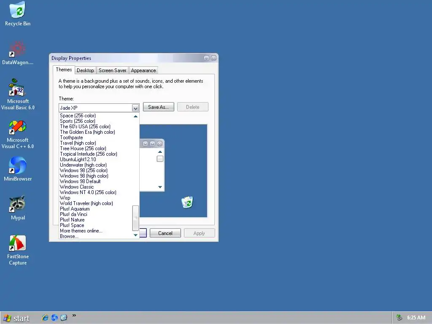Choose Windows NT 4.0 (256 color) theme
This screenshot has width=432, height=324.
point(96,192)
